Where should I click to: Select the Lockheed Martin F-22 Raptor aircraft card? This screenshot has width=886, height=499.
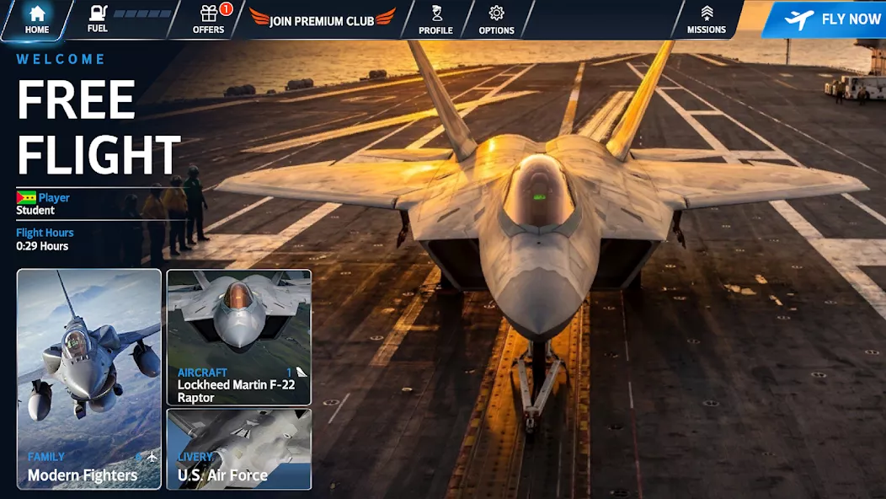pos(239,337)
